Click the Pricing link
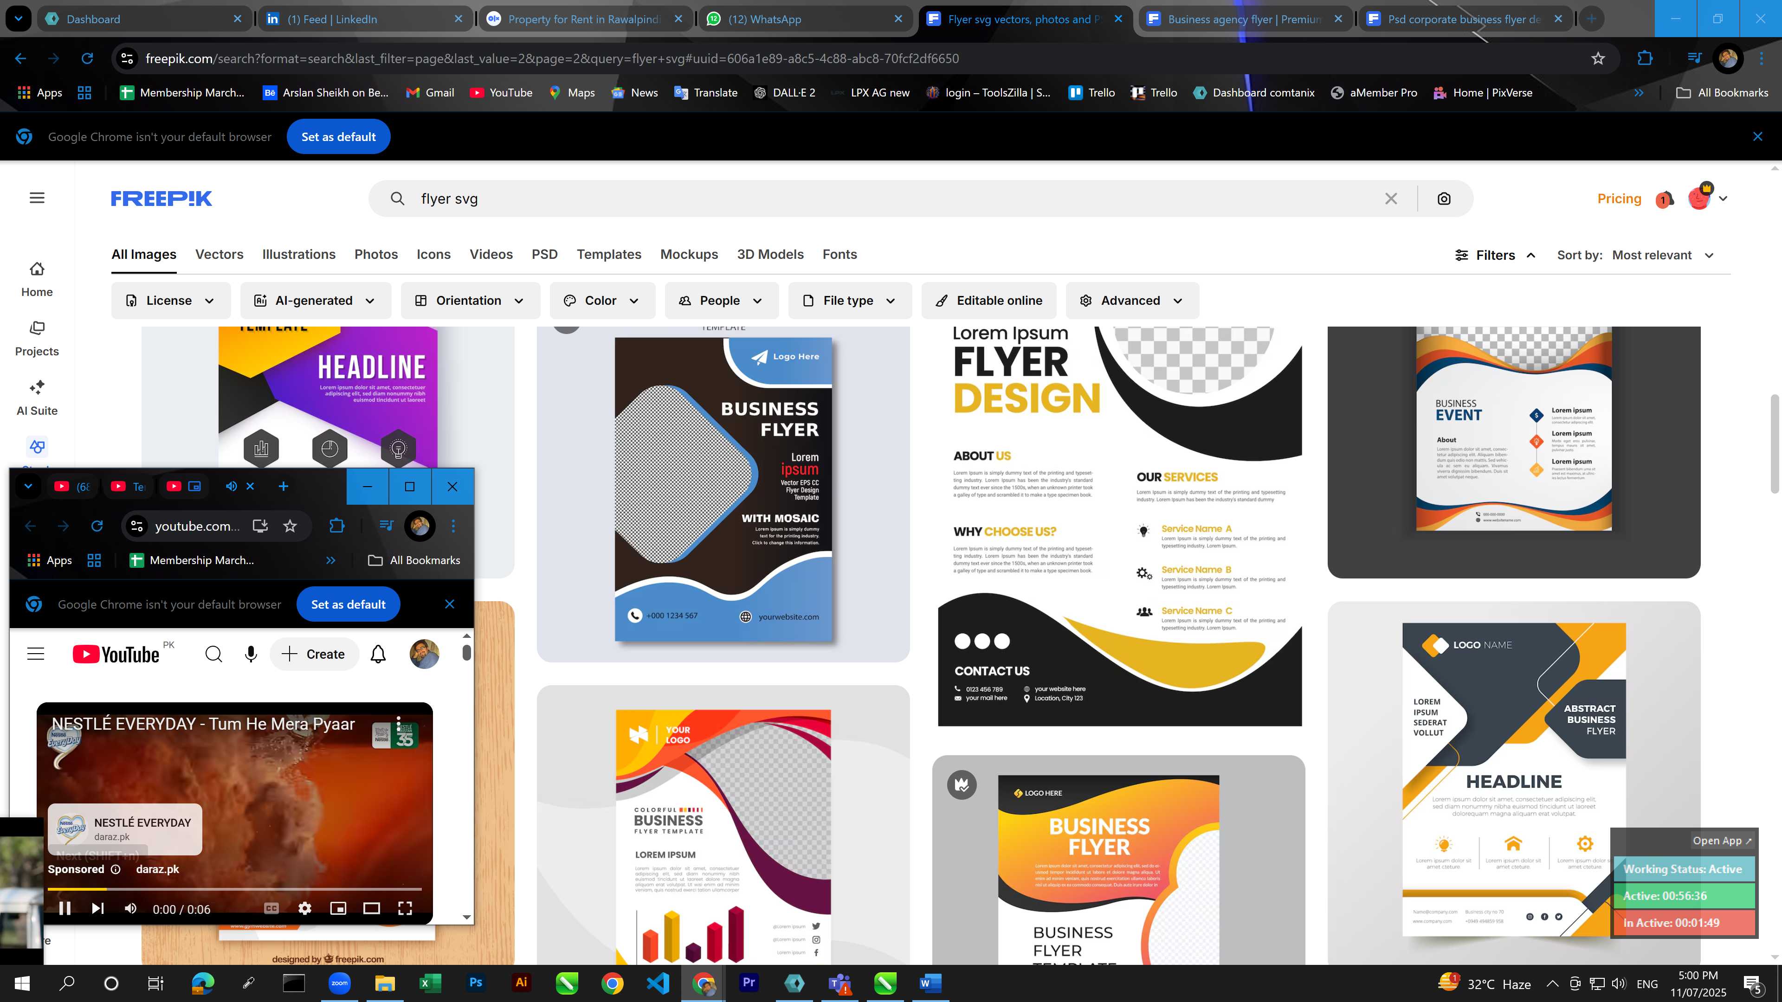This screenshot has height=1002, width=1782. pyautogui.click(x=1619, y=199)
